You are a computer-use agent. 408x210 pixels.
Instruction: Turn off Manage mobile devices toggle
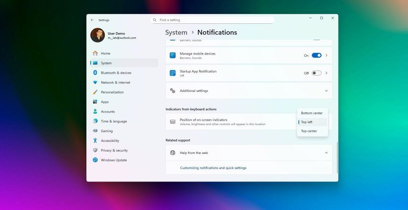pyautogui.click(x=316, y=55)
